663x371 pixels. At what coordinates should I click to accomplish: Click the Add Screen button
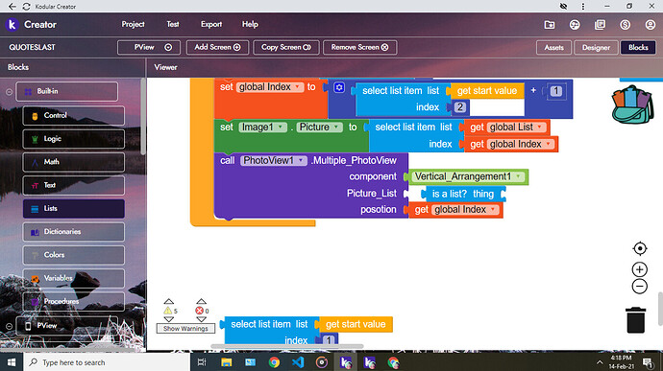pyautogui.click(x=217, y=47)
